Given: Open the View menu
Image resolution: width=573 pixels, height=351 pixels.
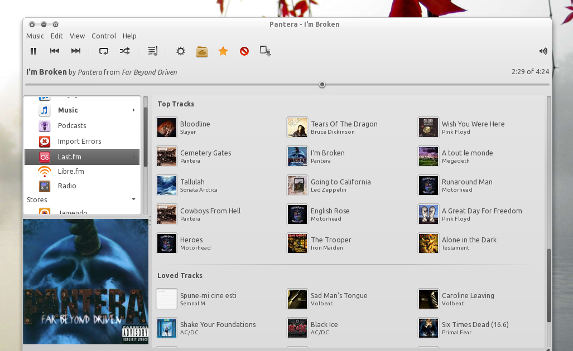Looking at the screenshot, I should click(77, 36).
